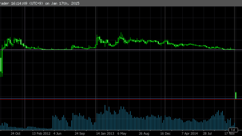Click the "24 Oct" date axis label

tap(16, 133)
